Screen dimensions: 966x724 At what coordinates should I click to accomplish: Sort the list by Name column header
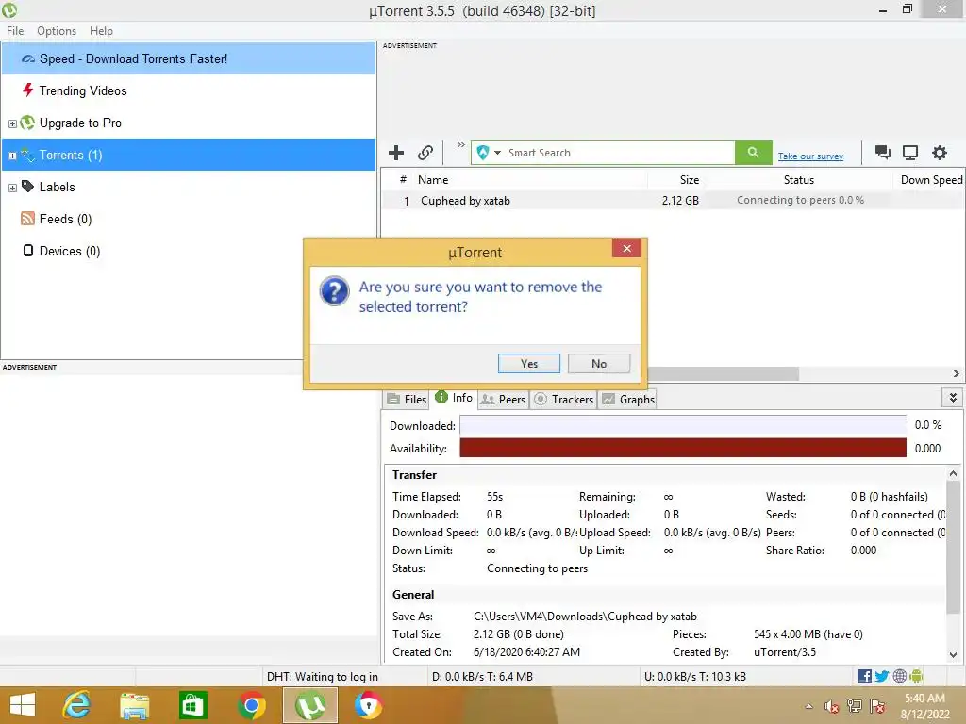point(530,180)
